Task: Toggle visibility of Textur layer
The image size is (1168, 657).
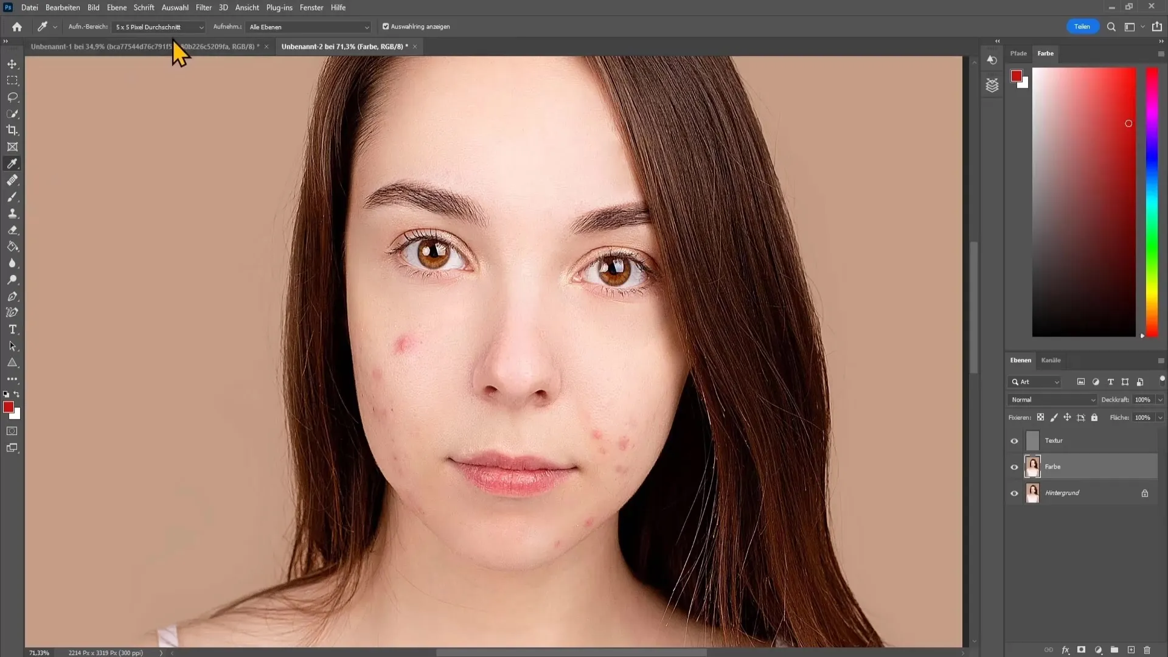Action: tap(1013, 440)
